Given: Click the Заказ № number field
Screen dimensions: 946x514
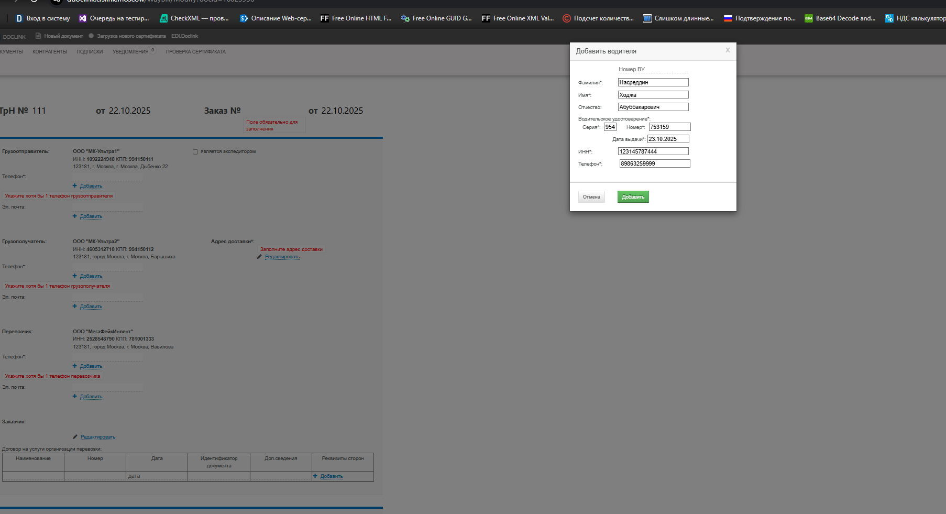Looking at the screenshot, I should (273, 111).
